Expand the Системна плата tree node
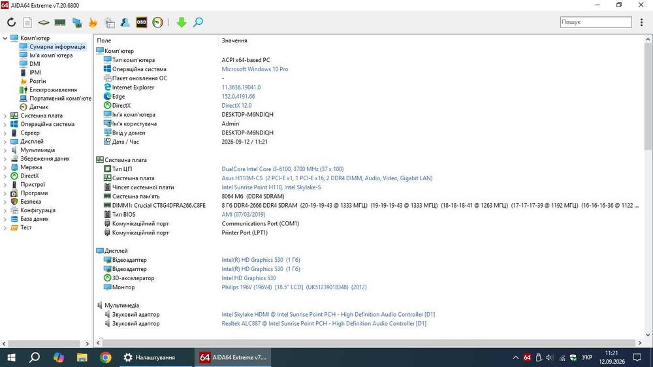The image size is (653, 367). (5, 116)
